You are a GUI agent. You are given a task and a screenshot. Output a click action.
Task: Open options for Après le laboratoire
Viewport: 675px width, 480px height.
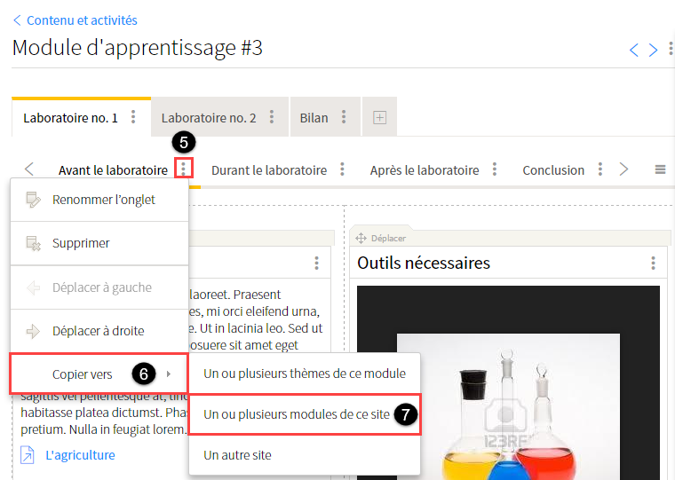point(495,169)
